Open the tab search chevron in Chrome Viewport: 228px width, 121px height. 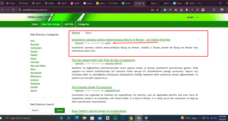[2, 3]
